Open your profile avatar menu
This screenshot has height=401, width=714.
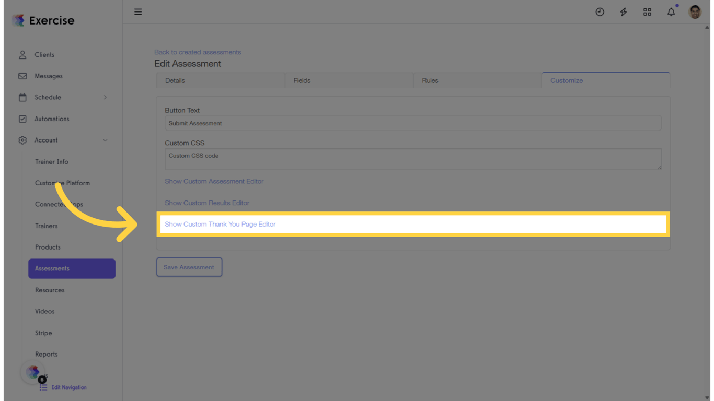695,11
